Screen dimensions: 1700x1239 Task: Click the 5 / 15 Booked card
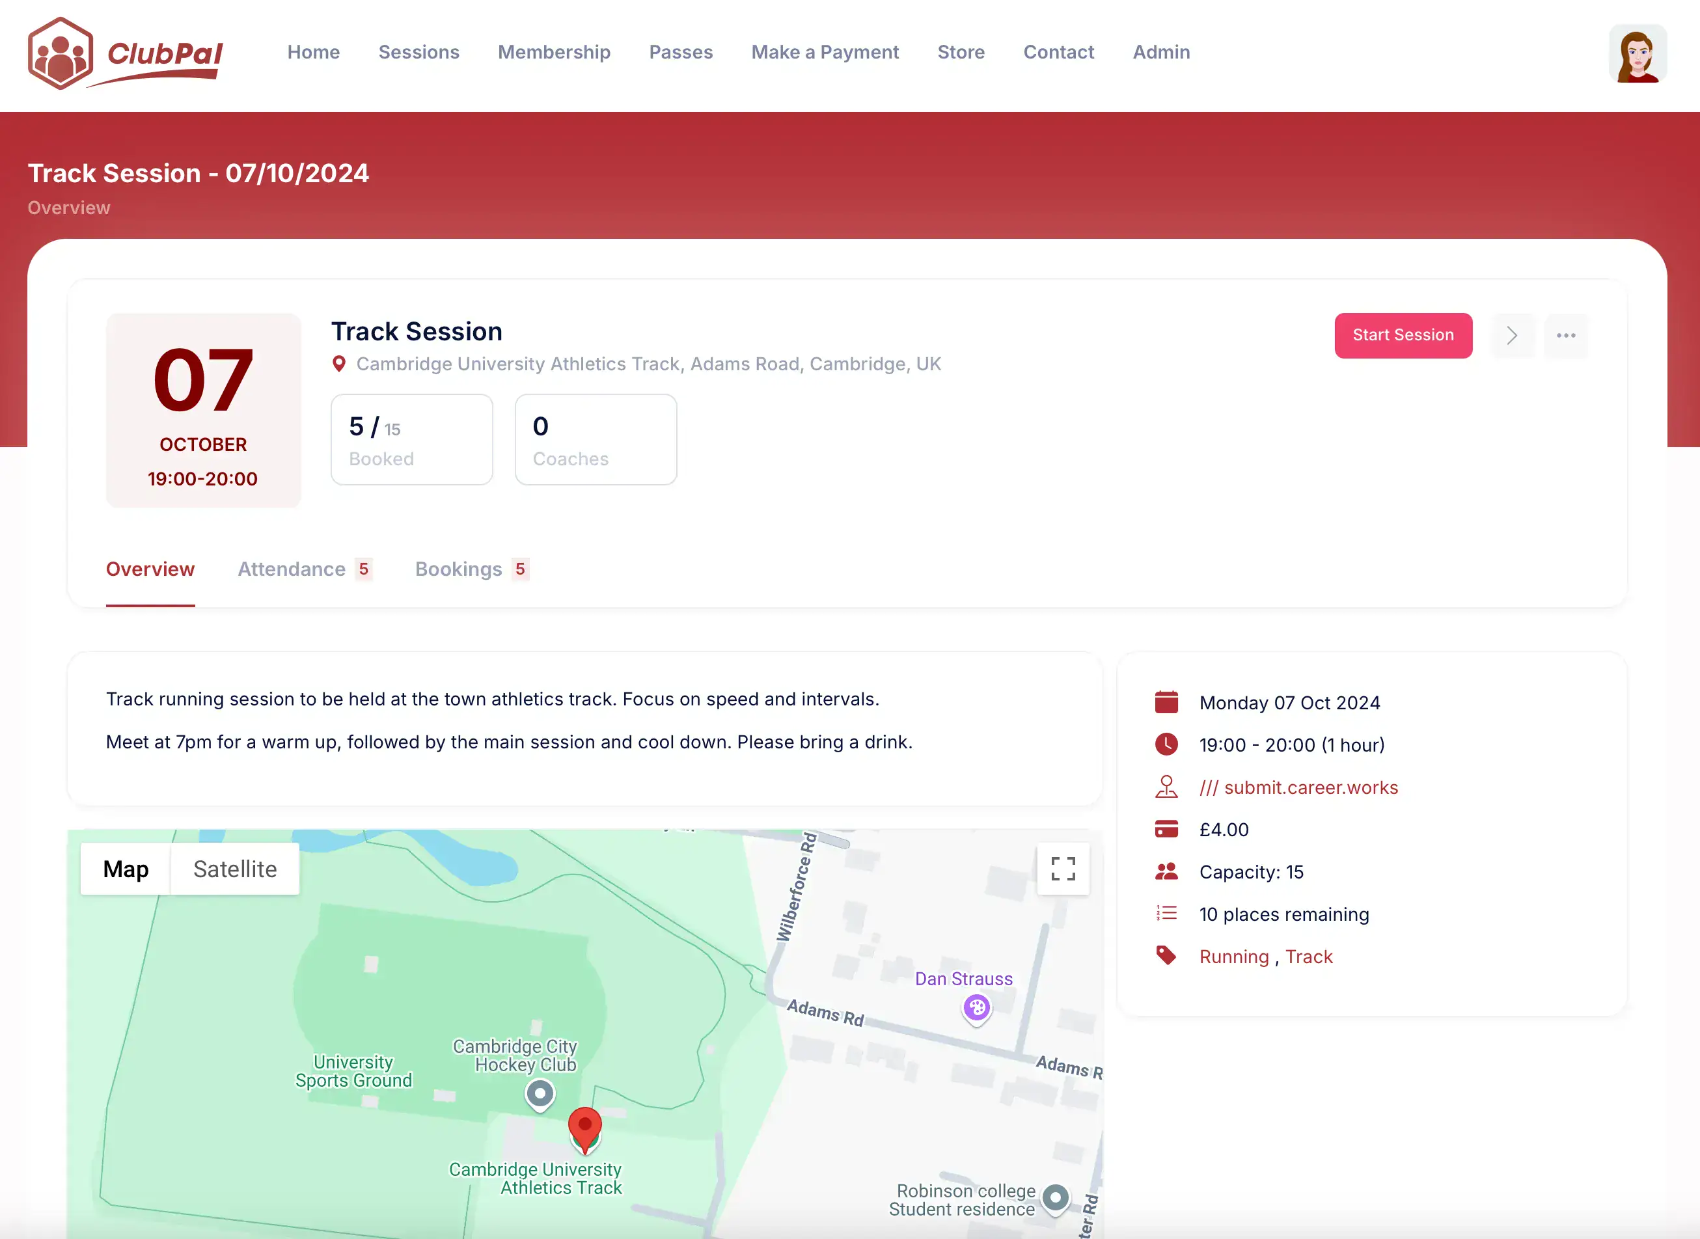click(411, 439)
